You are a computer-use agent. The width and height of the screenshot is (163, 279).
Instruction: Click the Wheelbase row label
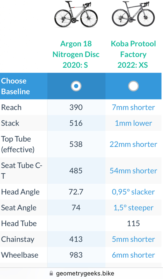click(20, 255)
